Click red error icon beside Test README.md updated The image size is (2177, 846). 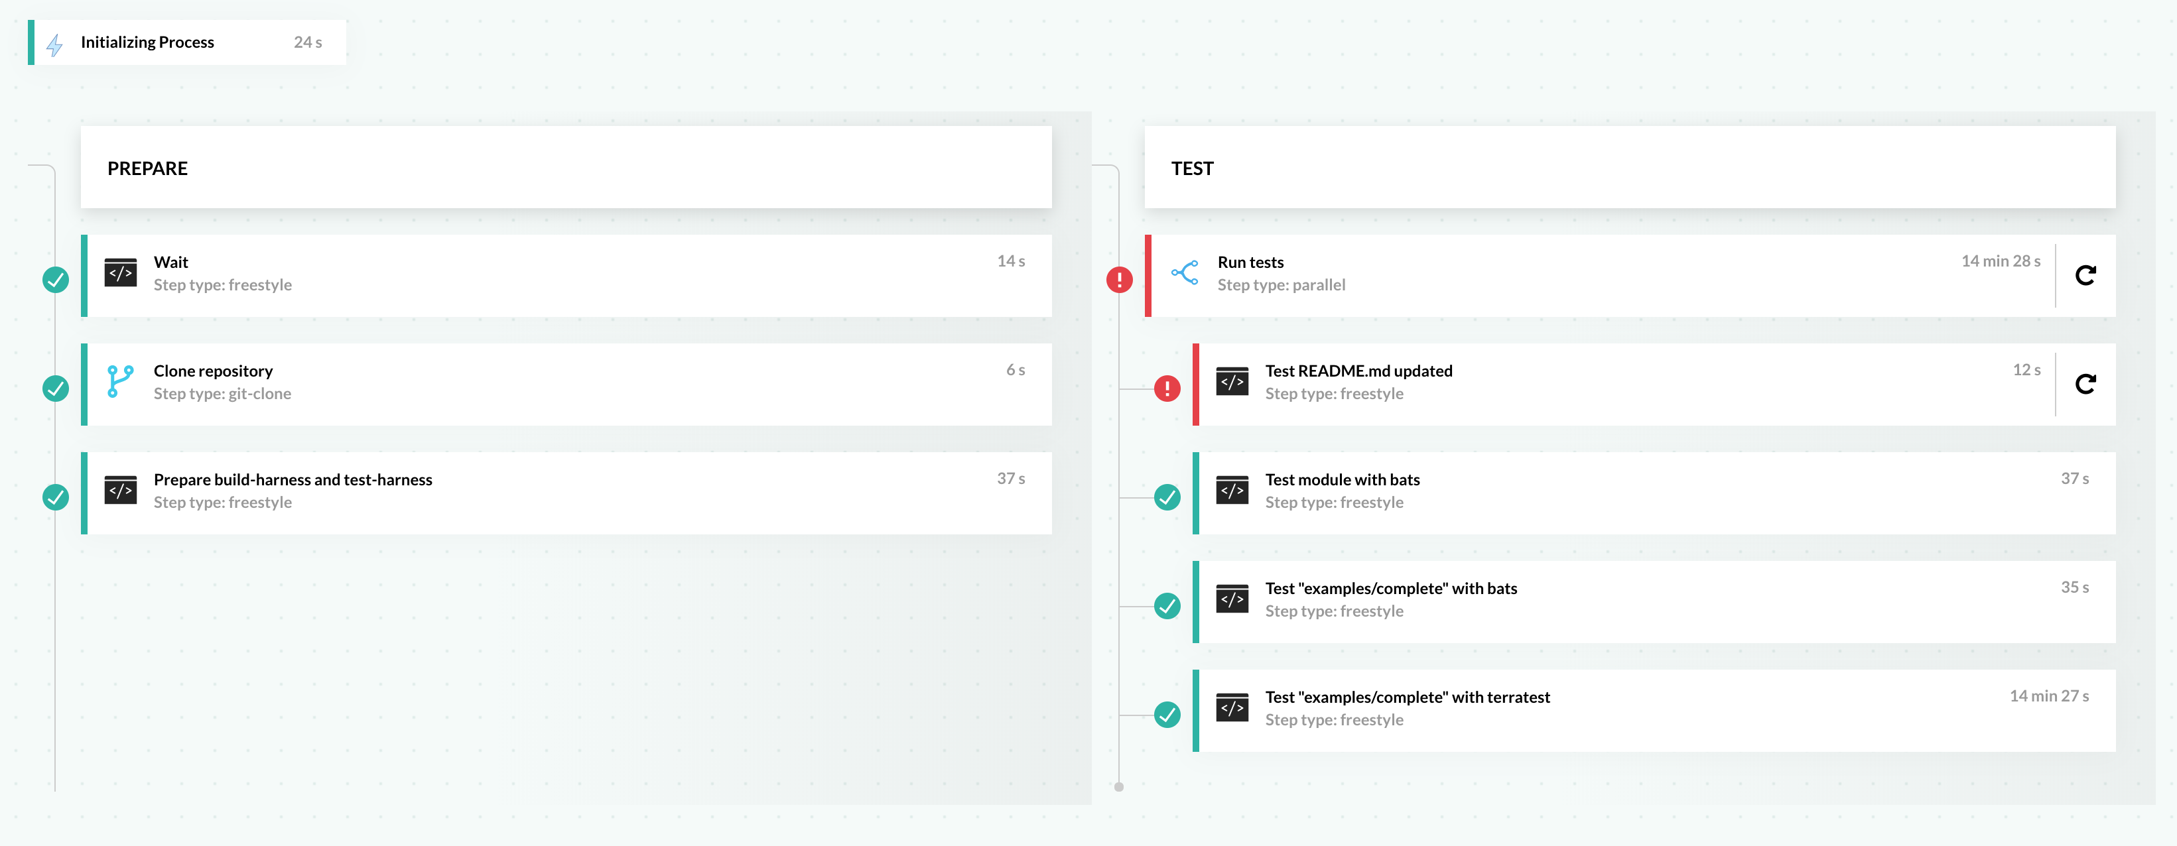[1167, 389]
